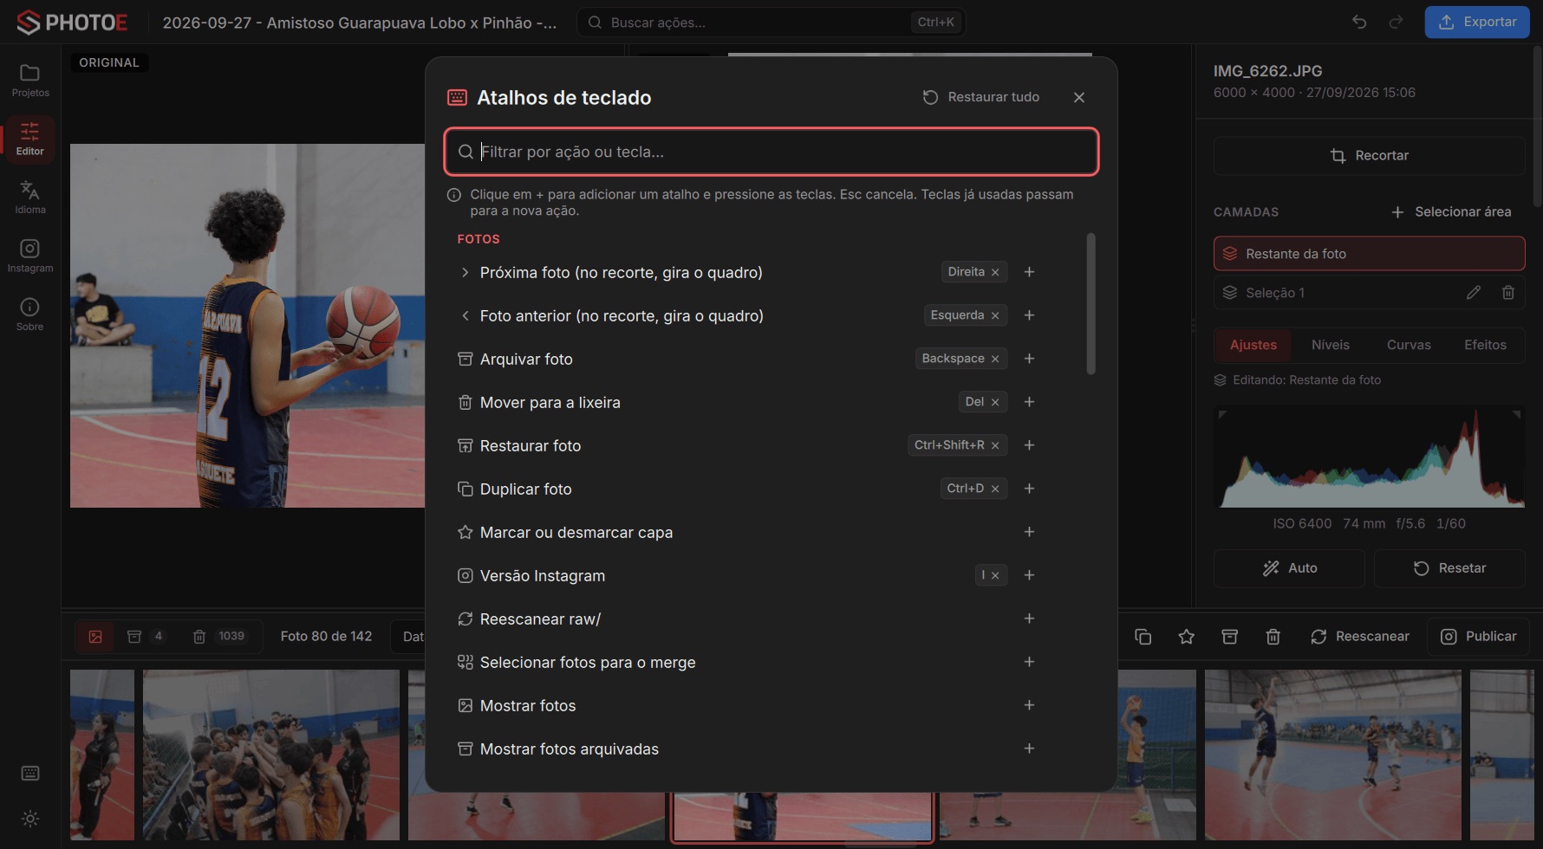This screenshot has height=849, width=1543.
Task: Click the Resetar button
Action: [1449, 568]
